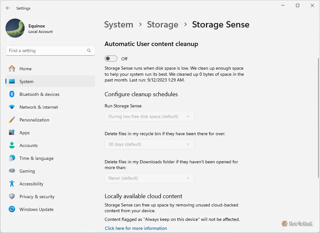Open Apps label in sidebar
320x233 pixels.
[x=25, y=133]
